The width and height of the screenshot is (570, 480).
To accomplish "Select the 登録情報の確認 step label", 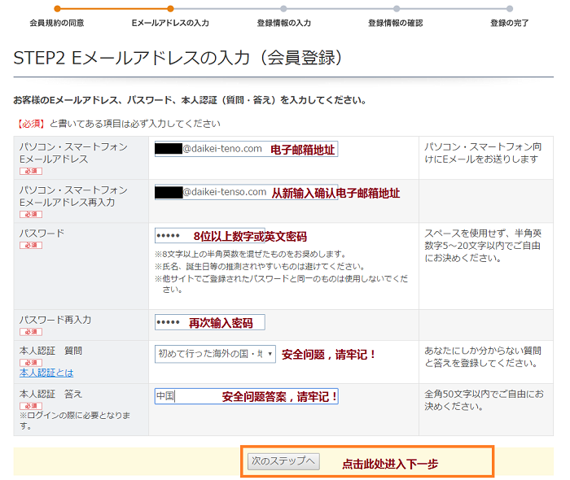I will click(x=396, y=23).
